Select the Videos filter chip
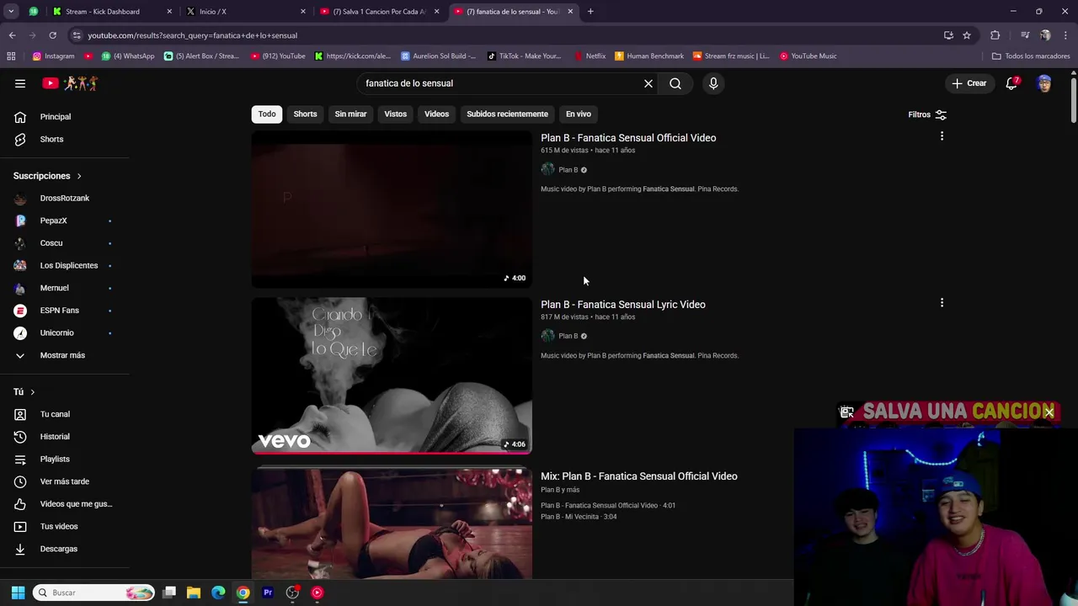The image size is (1078, 606). pyautogui.click(x=436, y=114)
